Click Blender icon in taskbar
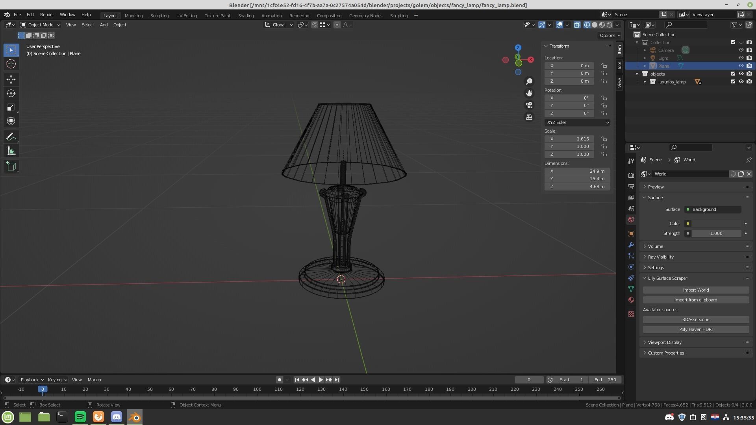The image size is (756, 425). click(x=135, y=417)
